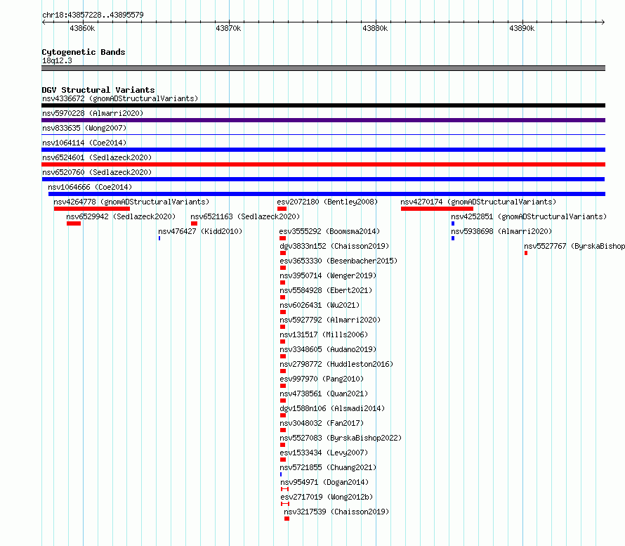Image resolution: width=625 pixels, height=546 pixels.
Task: Click the nsv5970228 (Almarri2020) label
Action: point(93,113)
